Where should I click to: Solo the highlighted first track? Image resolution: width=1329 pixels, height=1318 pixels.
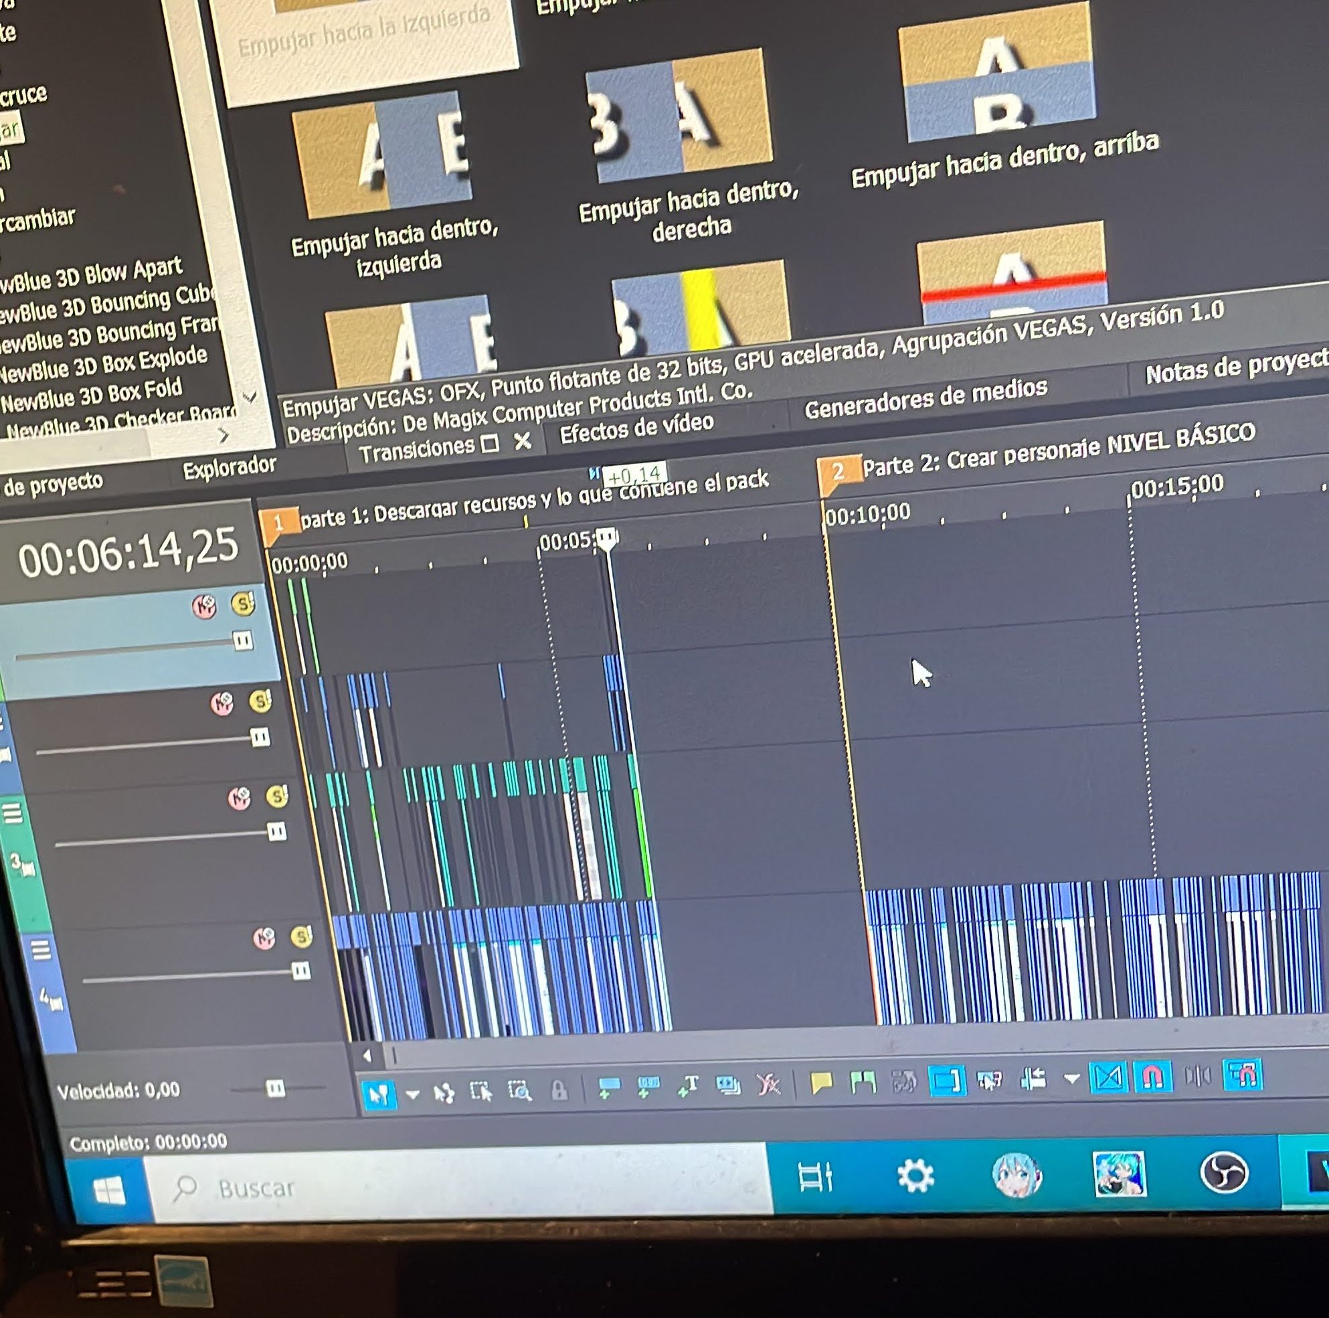pyautogui.click(x=243, y=604)
